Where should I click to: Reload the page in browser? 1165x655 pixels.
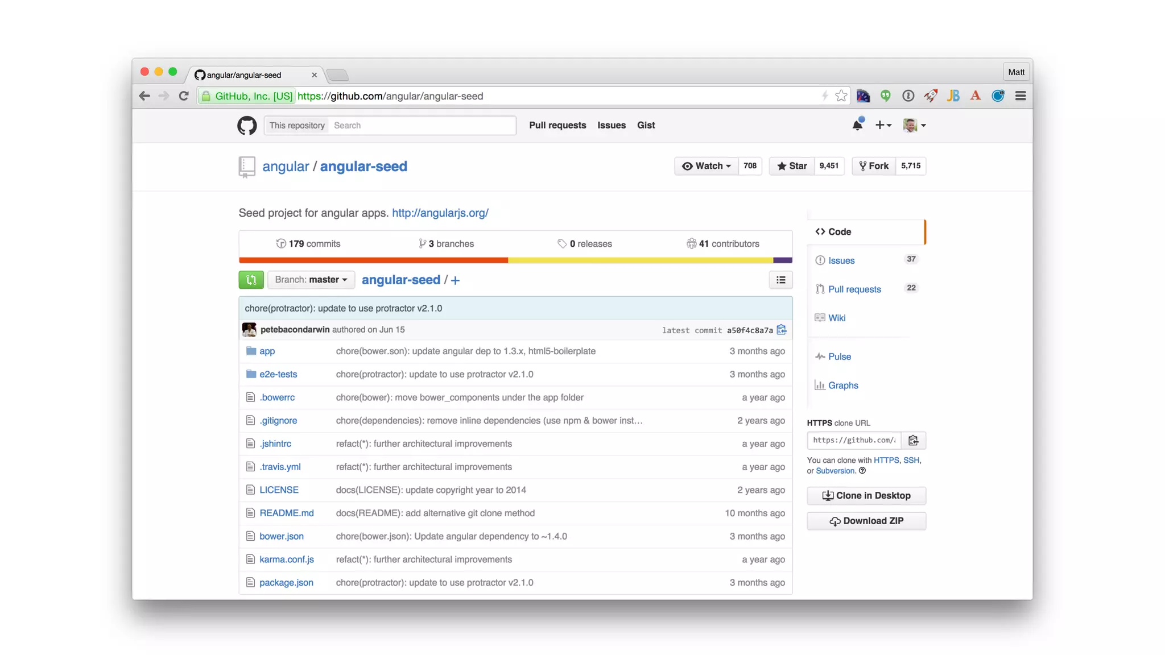(183, 96)
